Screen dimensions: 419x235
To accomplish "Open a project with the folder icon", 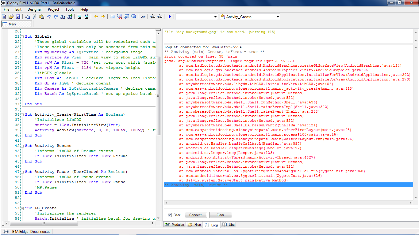I will click(x=11, y=17).
